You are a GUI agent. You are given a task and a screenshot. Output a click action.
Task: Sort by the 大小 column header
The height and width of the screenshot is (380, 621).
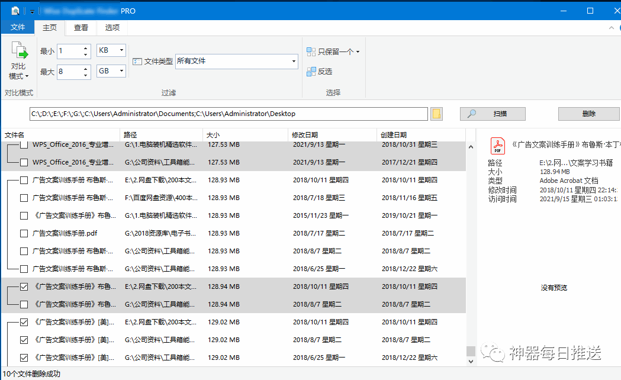pos(245,135)
